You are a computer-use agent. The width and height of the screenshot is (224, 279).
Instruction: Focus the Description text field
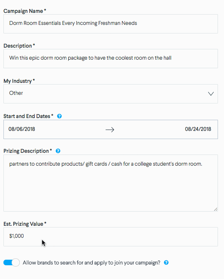(111, 58)
